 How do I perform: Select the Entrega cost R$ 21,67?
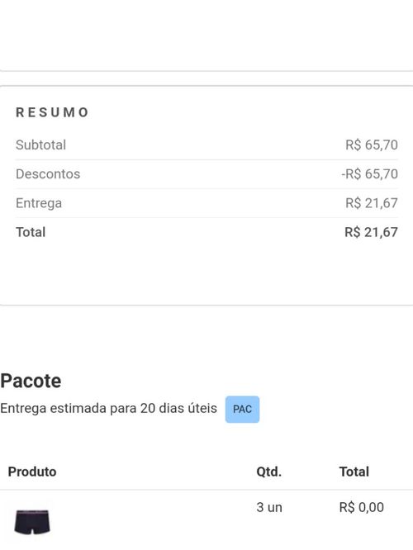pos(372,203)
